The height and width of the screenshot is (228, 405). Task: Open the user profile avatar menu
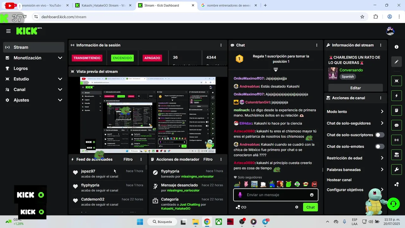(390, 31)
